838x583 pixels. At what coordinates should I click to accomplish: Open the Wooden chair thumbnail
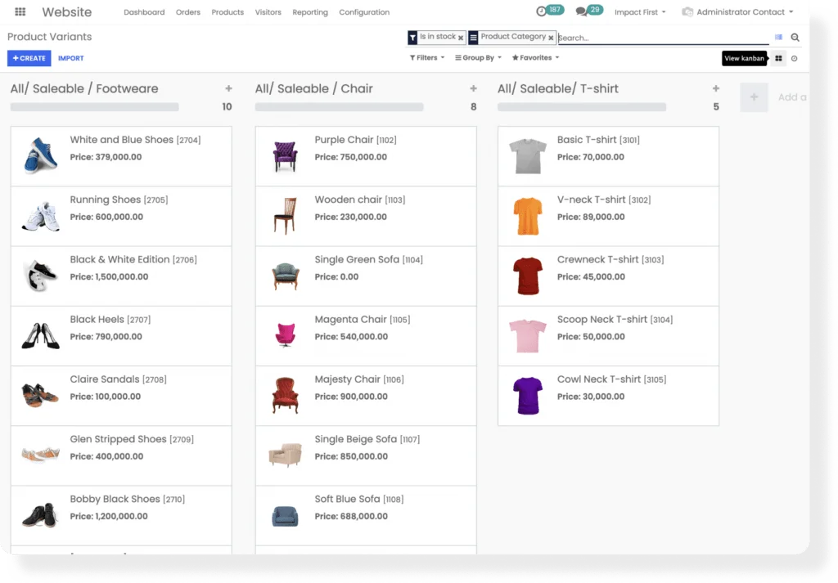tap(285, 216)
